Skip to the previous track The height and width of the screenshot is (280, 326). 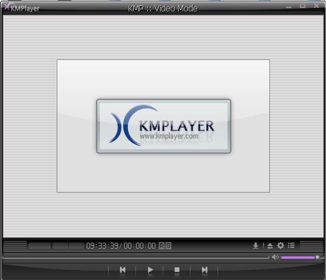point(123,270)
